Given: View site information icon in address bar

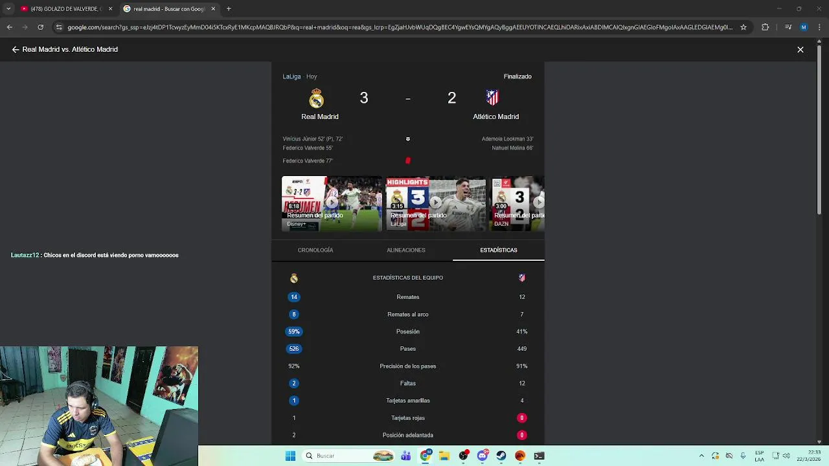Looking at the screenshot, I should [59, 27].
